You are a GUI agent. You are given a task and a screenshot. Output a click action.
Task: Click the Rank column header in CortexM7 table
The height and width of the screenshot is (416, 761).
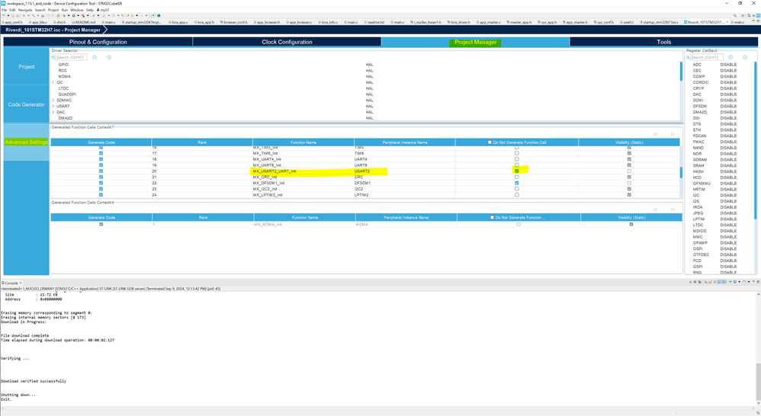pyautogui.click(x=202, y=142)
